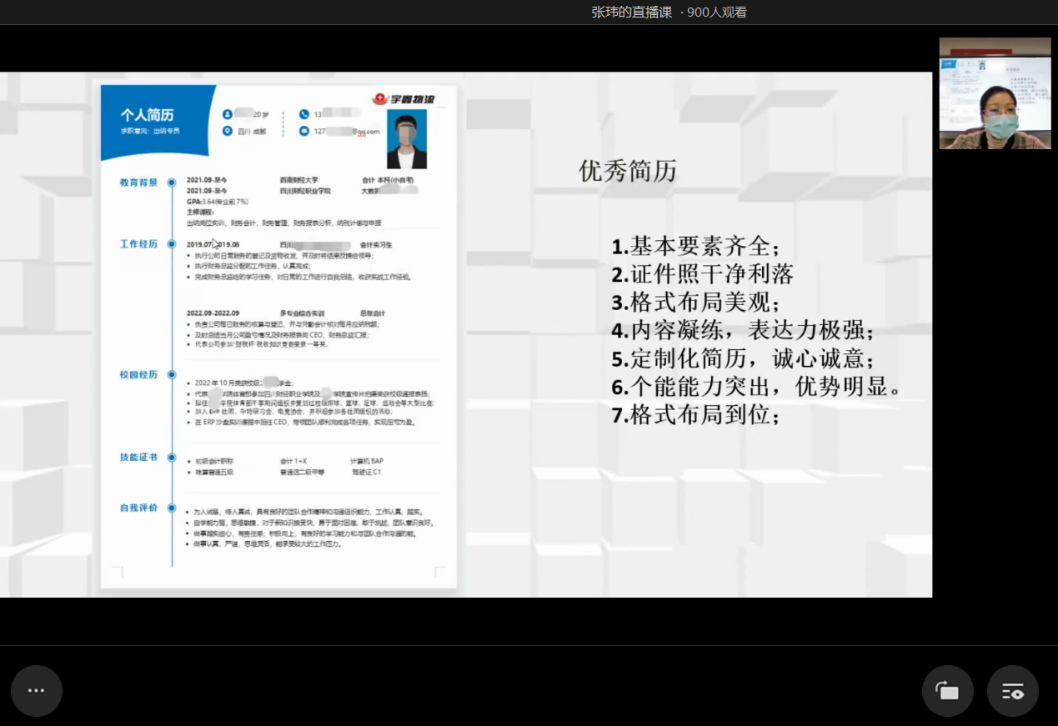
Task: Click the ID photo on the resume
Action: (407, 139)
